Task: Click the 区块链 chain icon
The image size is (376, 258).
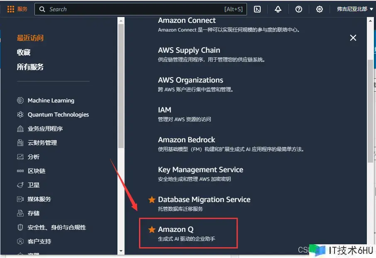Action: [x=20, y=171]
